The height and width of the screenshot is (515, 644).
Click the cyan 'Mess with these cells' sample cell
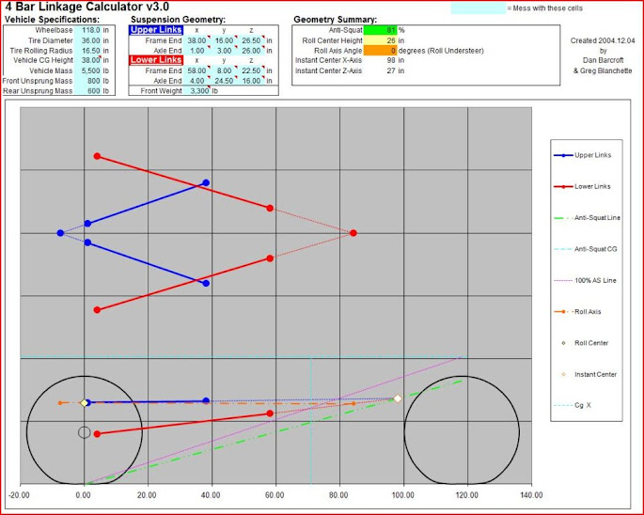479,8
